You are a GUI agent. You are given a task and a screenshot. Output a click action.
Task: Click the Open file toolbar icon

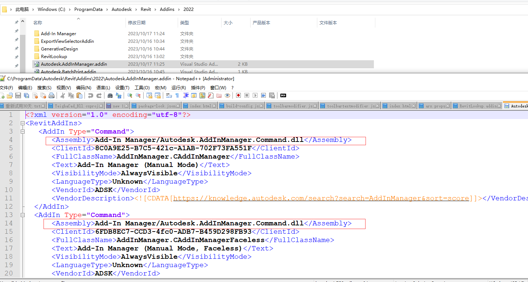[9, 95]
